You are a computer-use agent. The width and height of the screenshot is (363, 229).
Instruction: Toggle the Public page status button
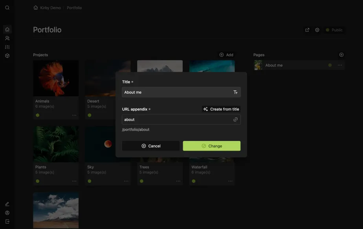334,30
